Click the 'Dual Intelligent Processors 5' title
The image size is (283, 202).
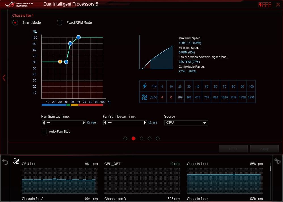(71, 4)
